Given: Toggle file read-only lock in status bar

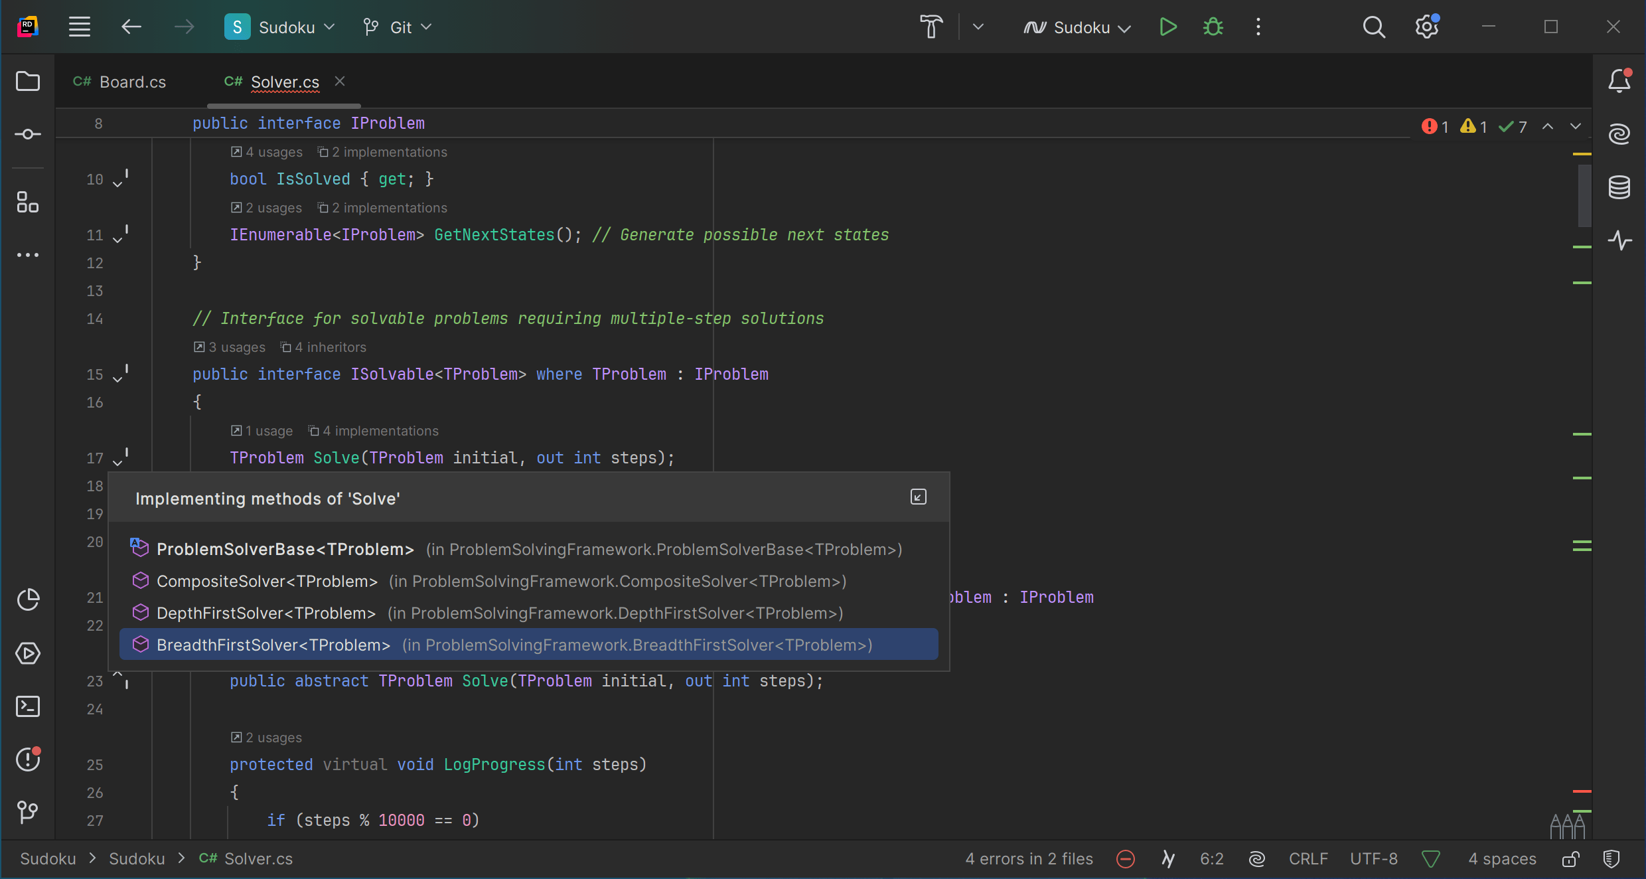Looking at the screenshot, I should click(1570, 859).
